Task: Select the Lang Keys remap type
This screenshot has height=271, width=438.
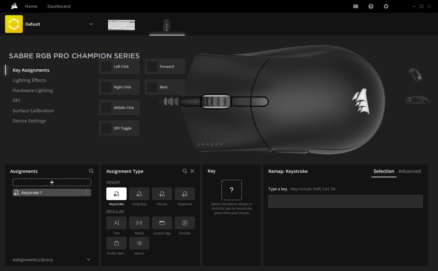Action: 139,194
